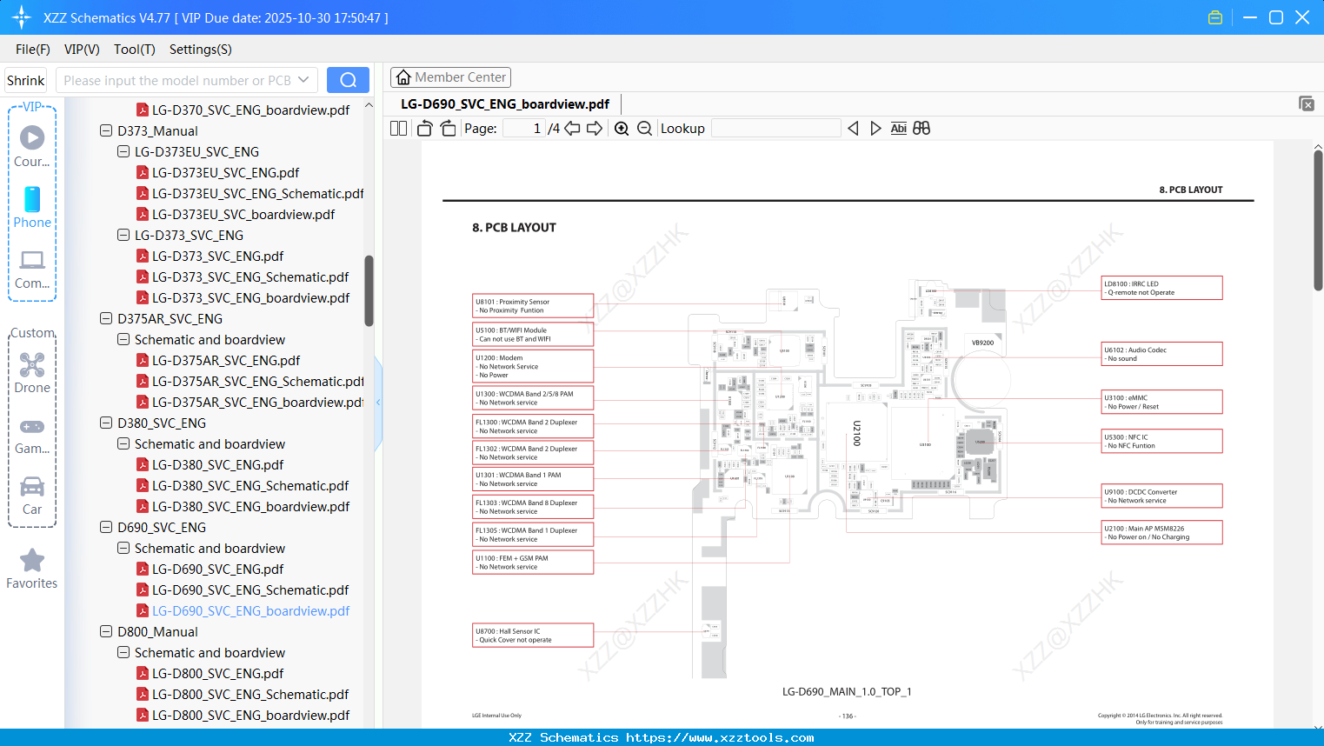Image resolution: width=1324 pixels, height=746 pixels.
Task: Select the two-page view icon
Action: 397,128
